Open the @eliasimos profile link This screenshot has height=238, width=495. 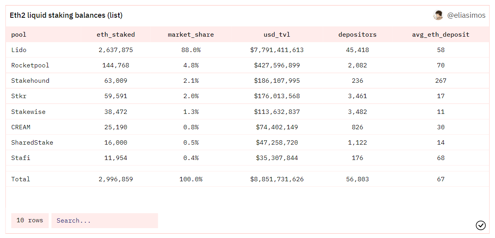pos(466,15)
